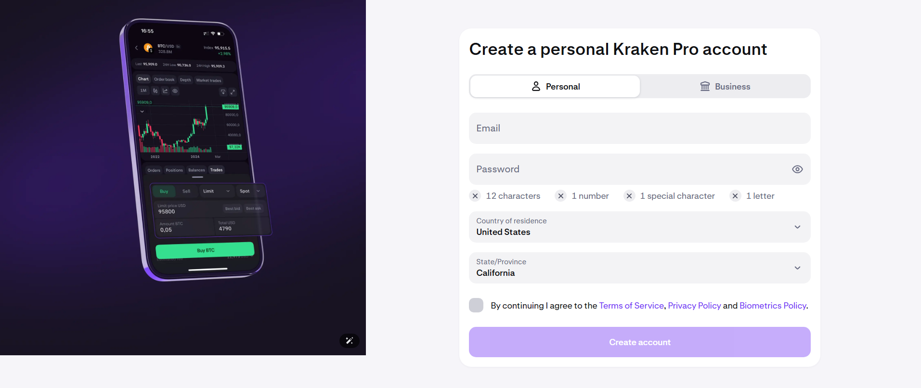Click the X icon beside 12 characters
Screen dimensions: 921x388
tap(475, 196)
